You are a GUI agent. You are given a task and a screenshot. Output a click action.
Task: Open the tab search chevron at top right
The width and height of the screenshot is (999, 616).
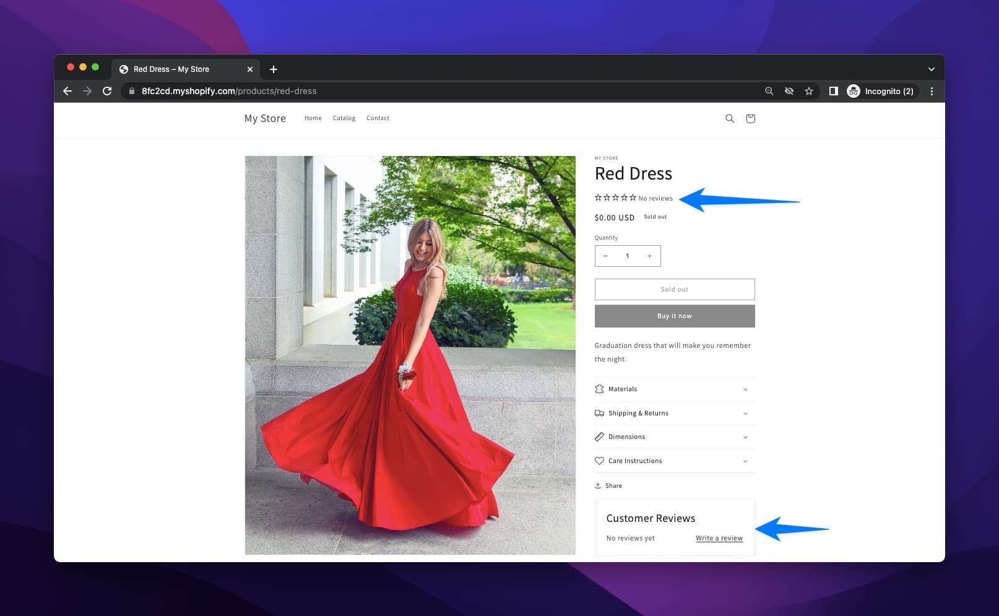click(x=931, y=69)
